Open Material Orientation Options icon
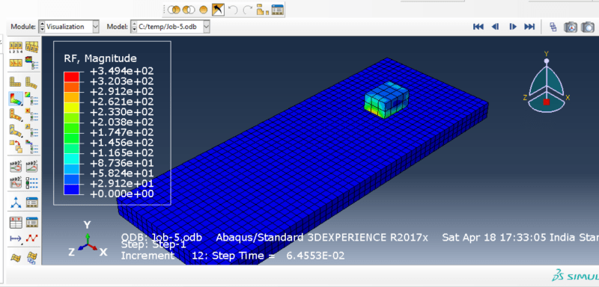Screen dimensions: 599x287 [x=31, y=130]
